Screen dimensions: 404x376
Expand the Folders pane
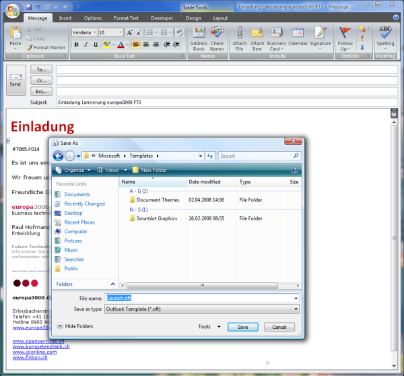tap(113, 284)
